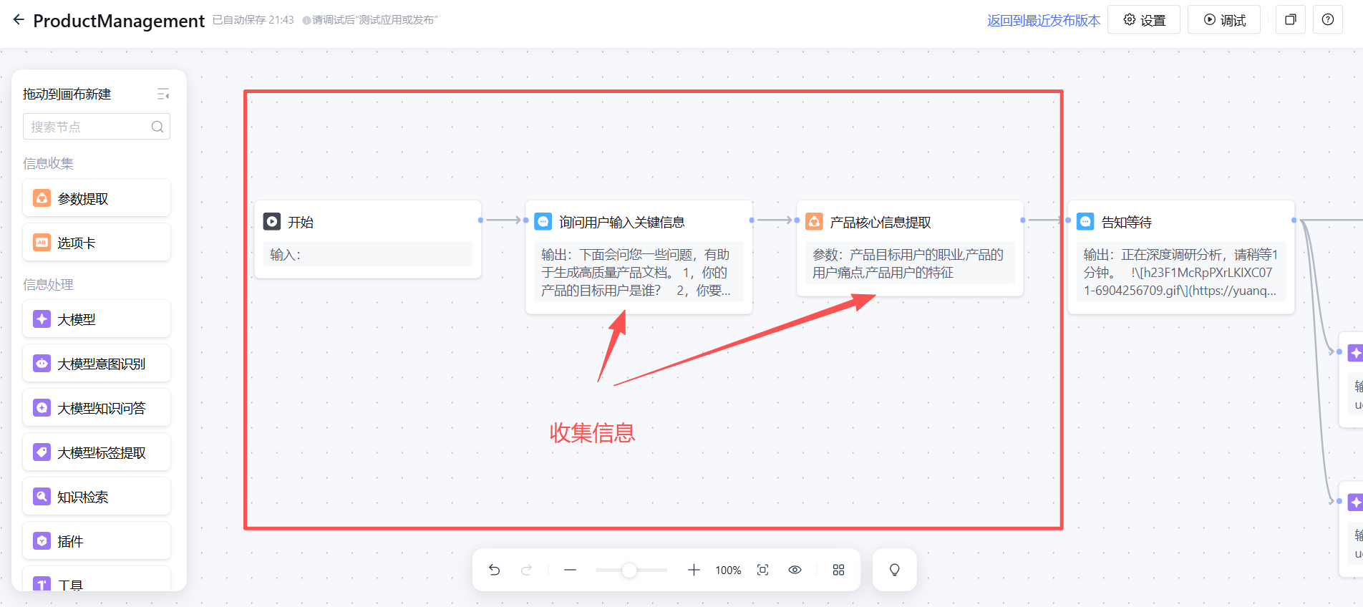The width and height of the screenshot is (1363, 607).
Task: Click the 询问用户输入关键信息 node title
Action: pos(621,222)
